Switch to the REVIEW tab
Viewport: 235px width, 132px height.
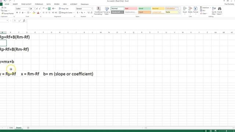point(57,4)
